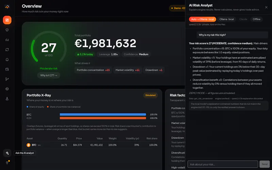Click the Market volatility +11 chip
272x170 pixels.
(x=128, y=70)
